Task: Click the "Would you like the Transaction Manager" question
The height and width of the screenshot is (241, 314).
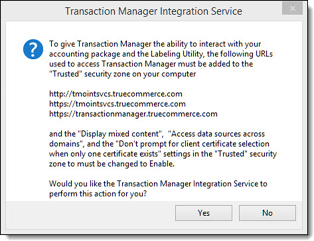Action: [158, 184]
